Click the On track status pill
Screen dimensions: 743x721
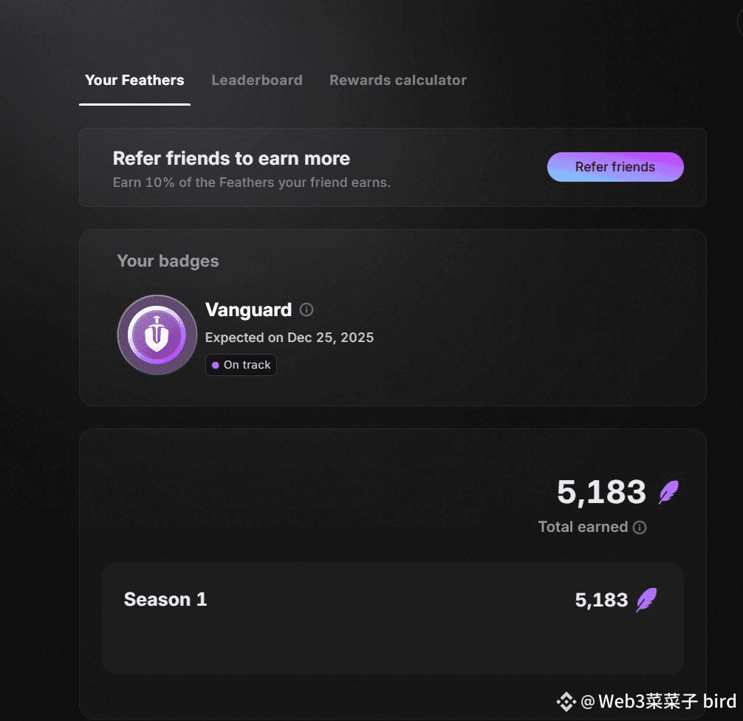pos(242,365)
